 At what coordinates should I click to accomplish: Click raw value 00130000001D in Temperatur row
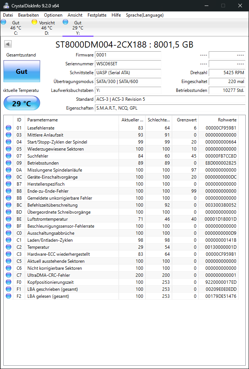coord(221,247)
